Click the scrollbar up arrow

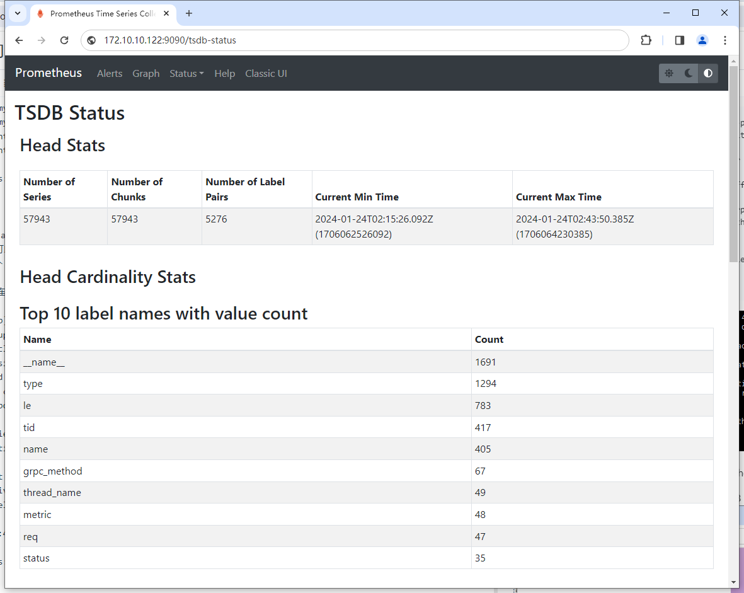tap(733, 60)
